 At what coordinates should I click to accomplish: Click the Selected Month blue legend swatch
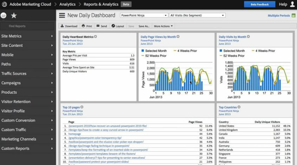point(143,51)
